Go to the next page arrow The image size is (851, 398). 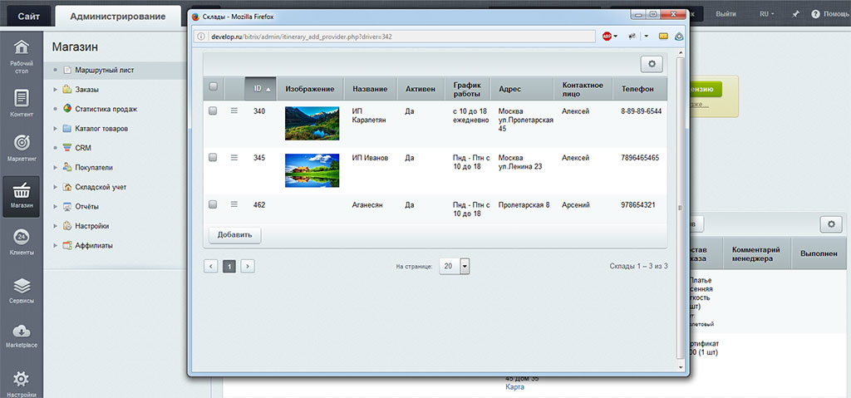click(247, 266)
